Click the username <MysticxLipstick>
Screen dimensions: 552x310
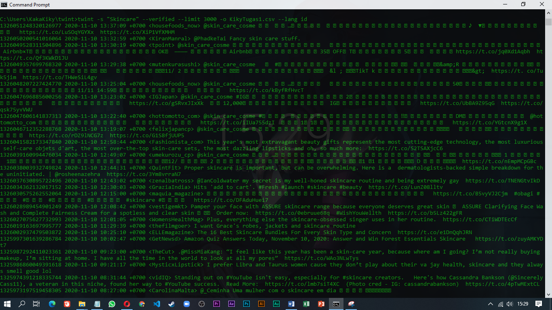[176, 265]
